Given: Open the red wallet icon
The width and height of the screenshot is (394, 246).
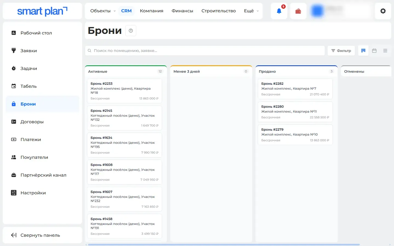Looking at the screenshot, I should coord(298,11).
